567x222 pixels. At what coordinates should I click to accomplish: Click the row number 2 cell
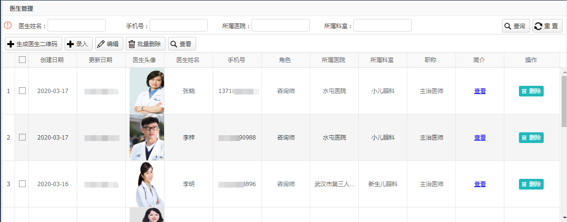click(x=8, y=138)
